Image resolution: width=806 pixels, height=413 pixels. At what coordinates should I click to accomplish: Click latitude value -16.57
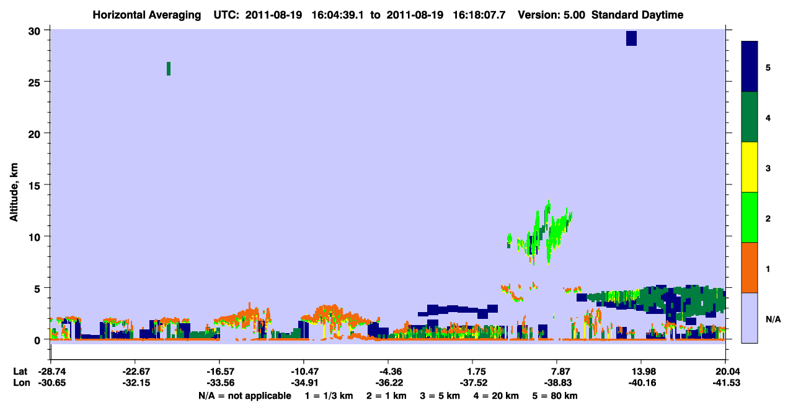[219, 371]
